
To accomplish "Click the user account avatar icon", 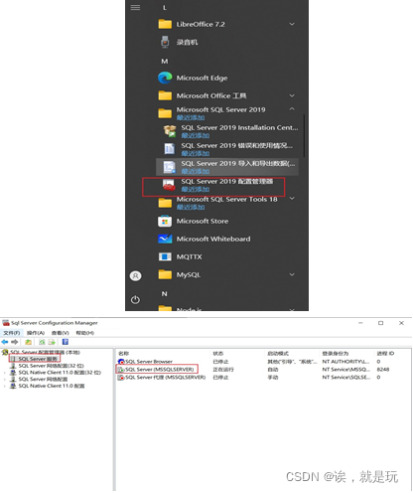I will click(x=135, y=275).
